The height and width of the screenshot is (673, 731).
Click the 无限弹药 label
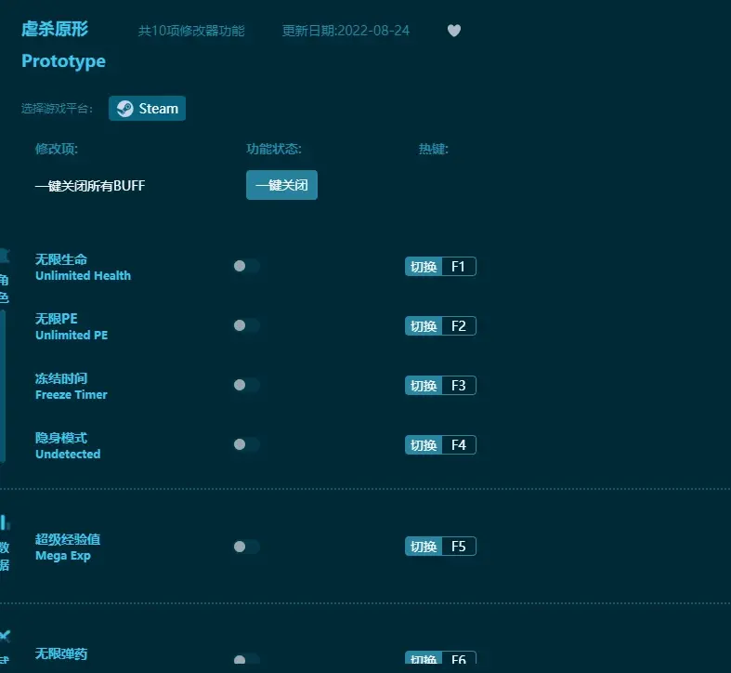pos(61,653)
